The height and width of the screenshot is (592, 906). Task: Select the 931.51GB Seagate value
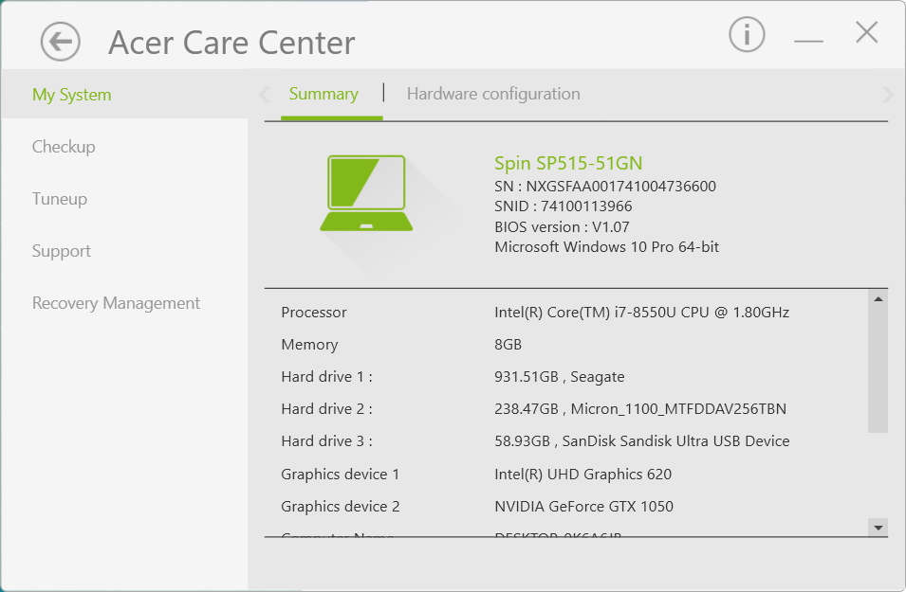point(560,377)
